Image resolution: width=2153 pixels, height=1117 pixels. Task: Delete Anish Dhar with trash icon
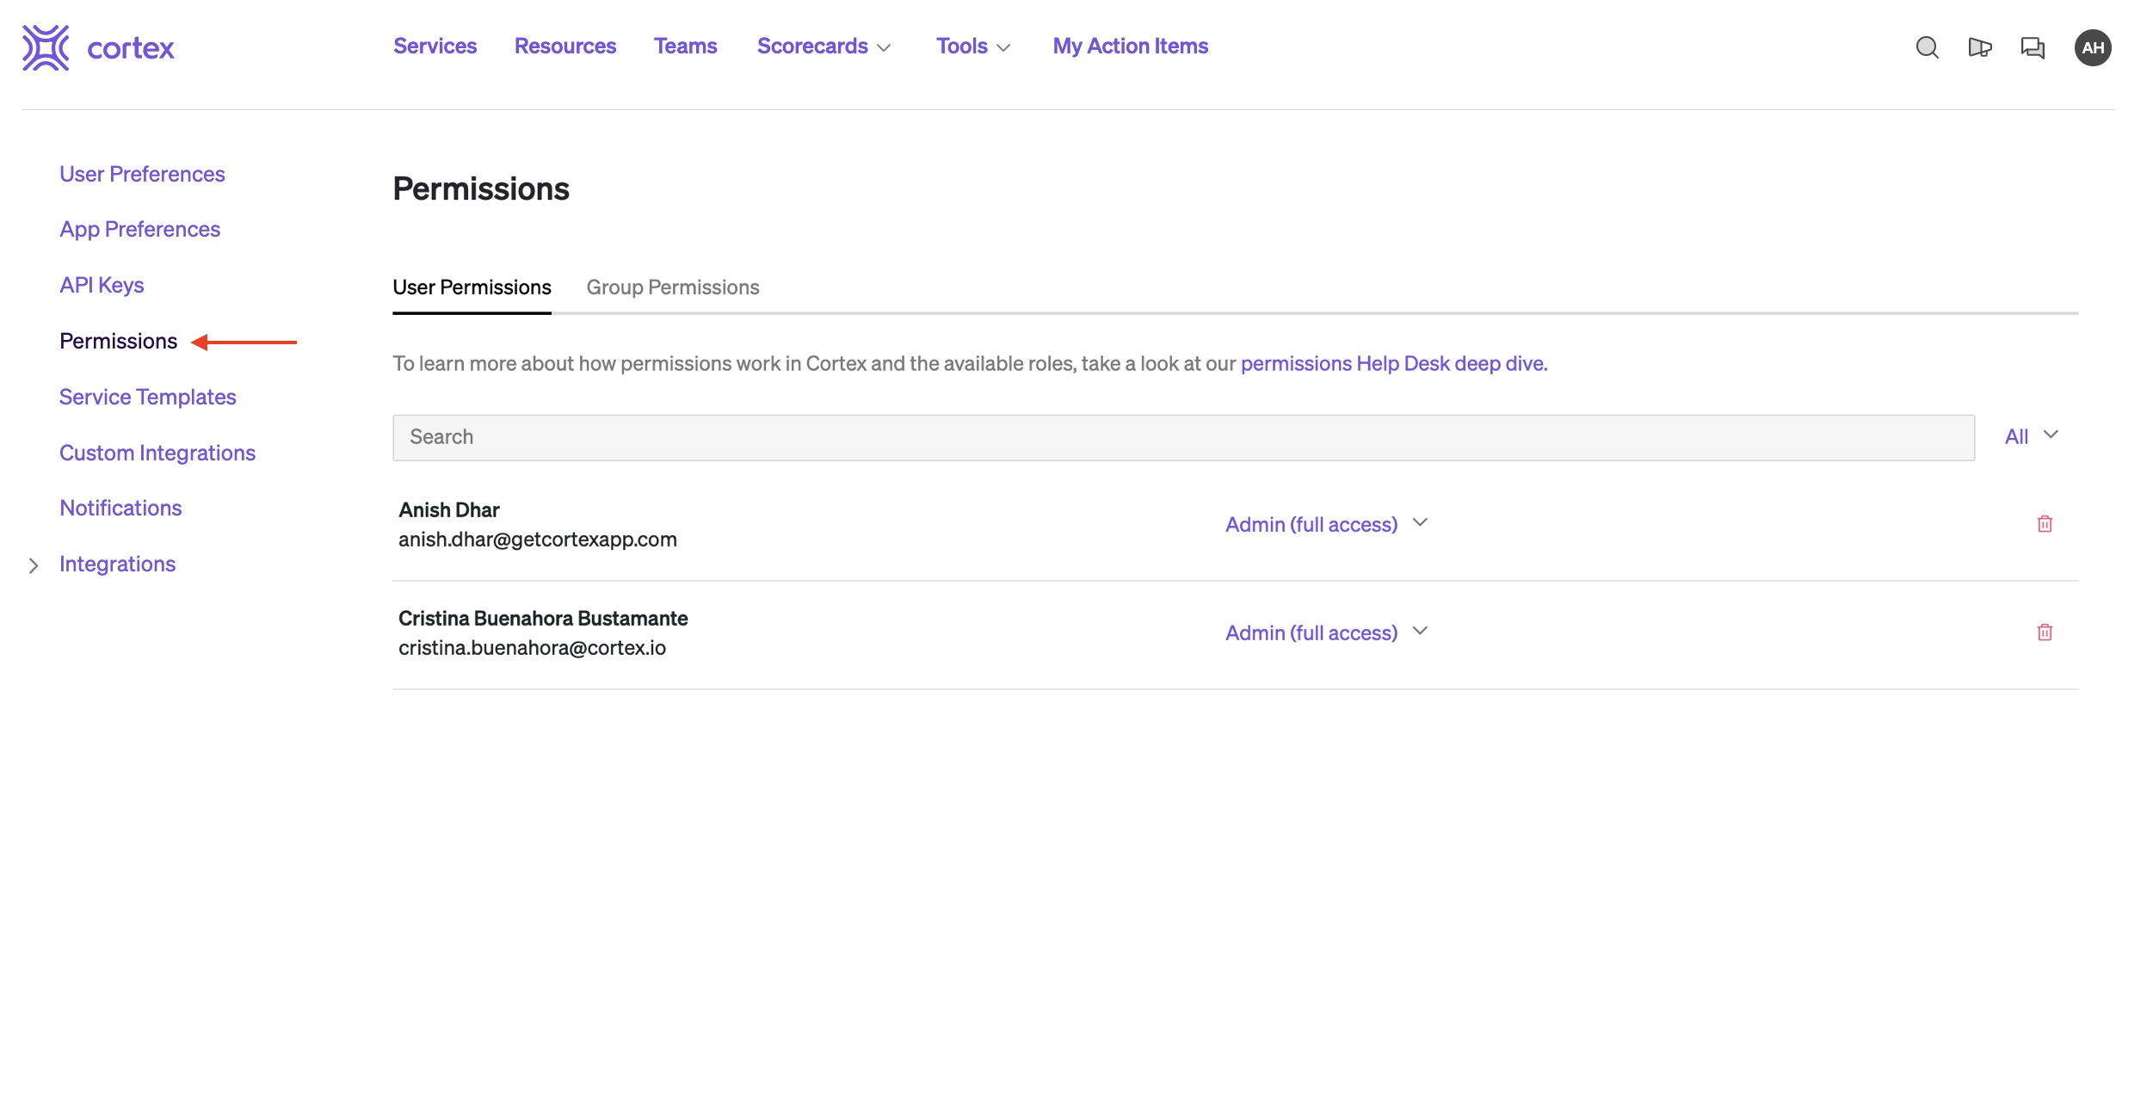pos(2045,524)
